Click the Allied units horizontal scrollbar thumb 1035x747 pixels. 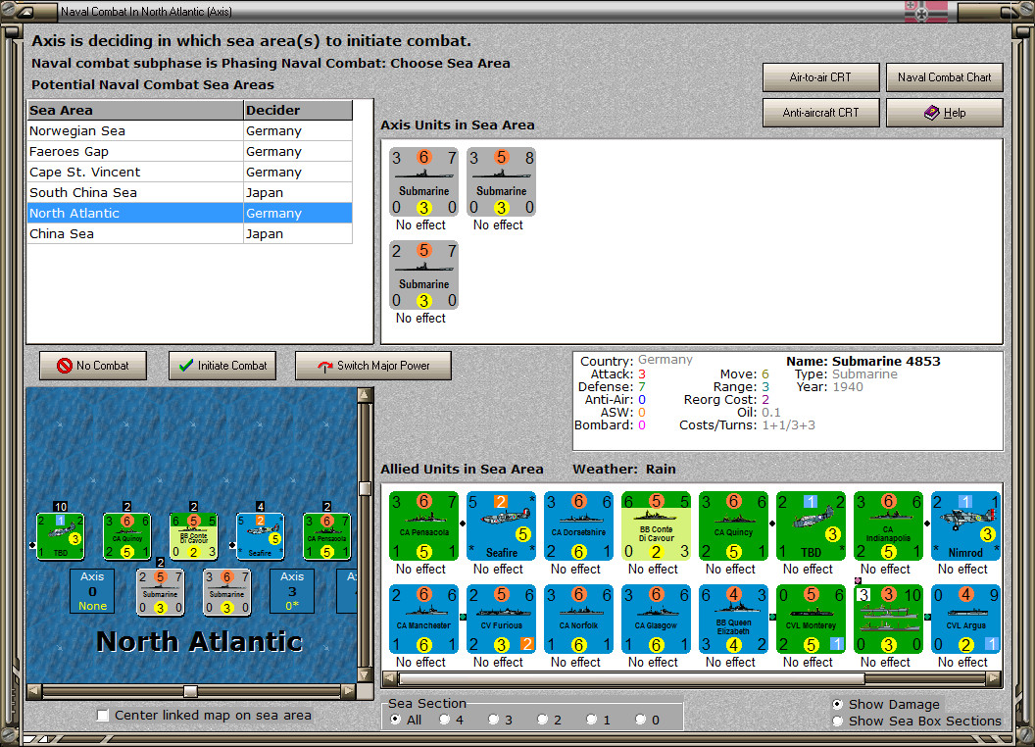tap(632, 678)
